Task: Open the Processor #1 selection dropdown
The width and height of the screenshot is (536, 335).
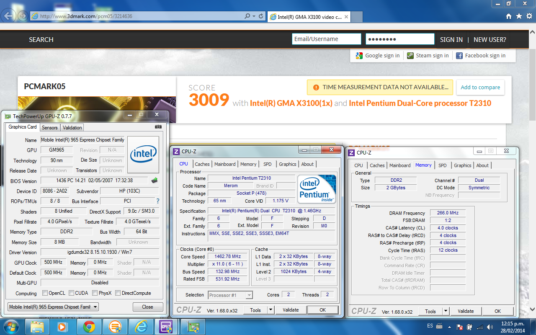Action: [x=230, y=295]
